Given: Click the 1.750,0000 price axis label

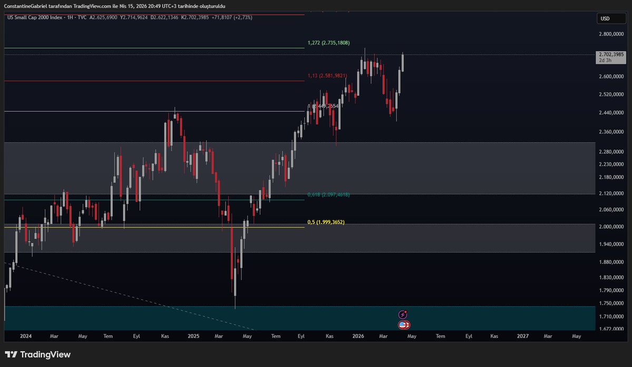Looking at the screenshot, I should 611,303.
